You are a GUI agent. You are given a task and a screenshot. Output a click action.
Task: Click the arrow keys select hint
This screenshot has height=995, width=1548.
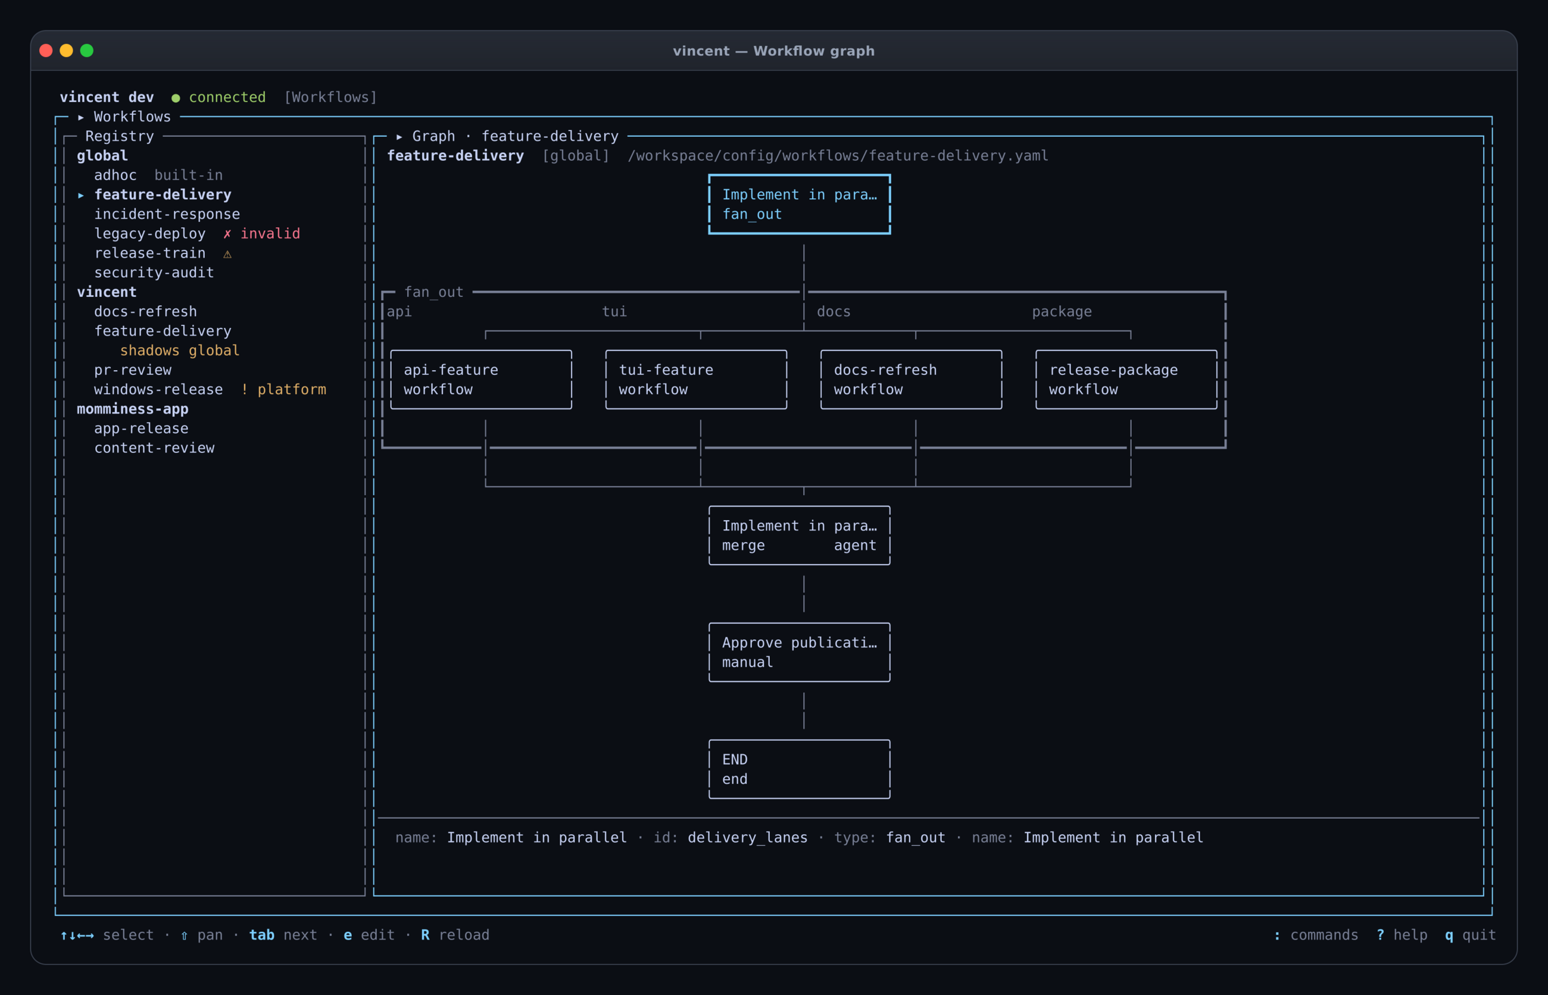click(107, 935)
